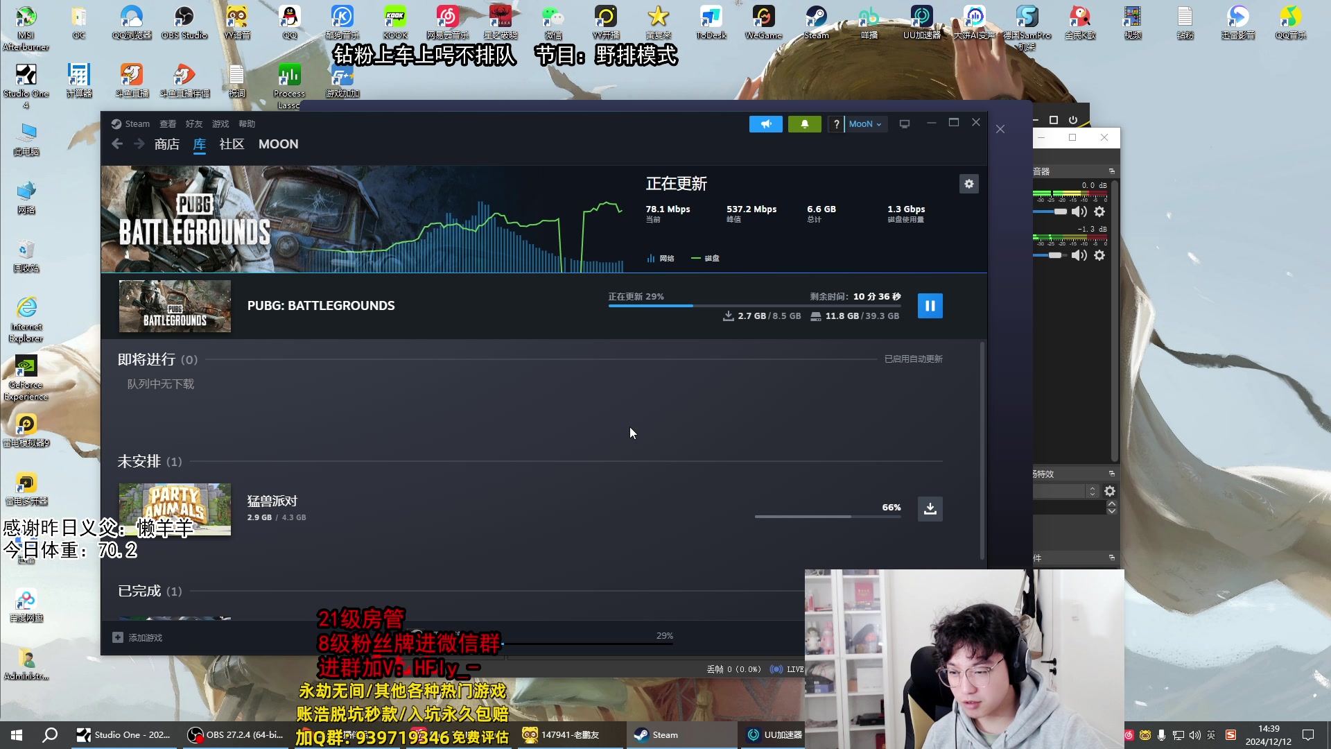Open QQ desktop shortcut
This screenshot has width=1331, height=749.
[289, 23]
